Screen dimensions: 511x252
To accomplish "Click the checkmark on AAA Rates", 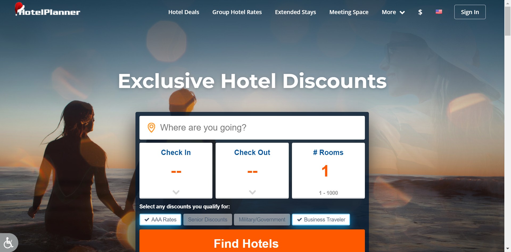I will 147,220.
